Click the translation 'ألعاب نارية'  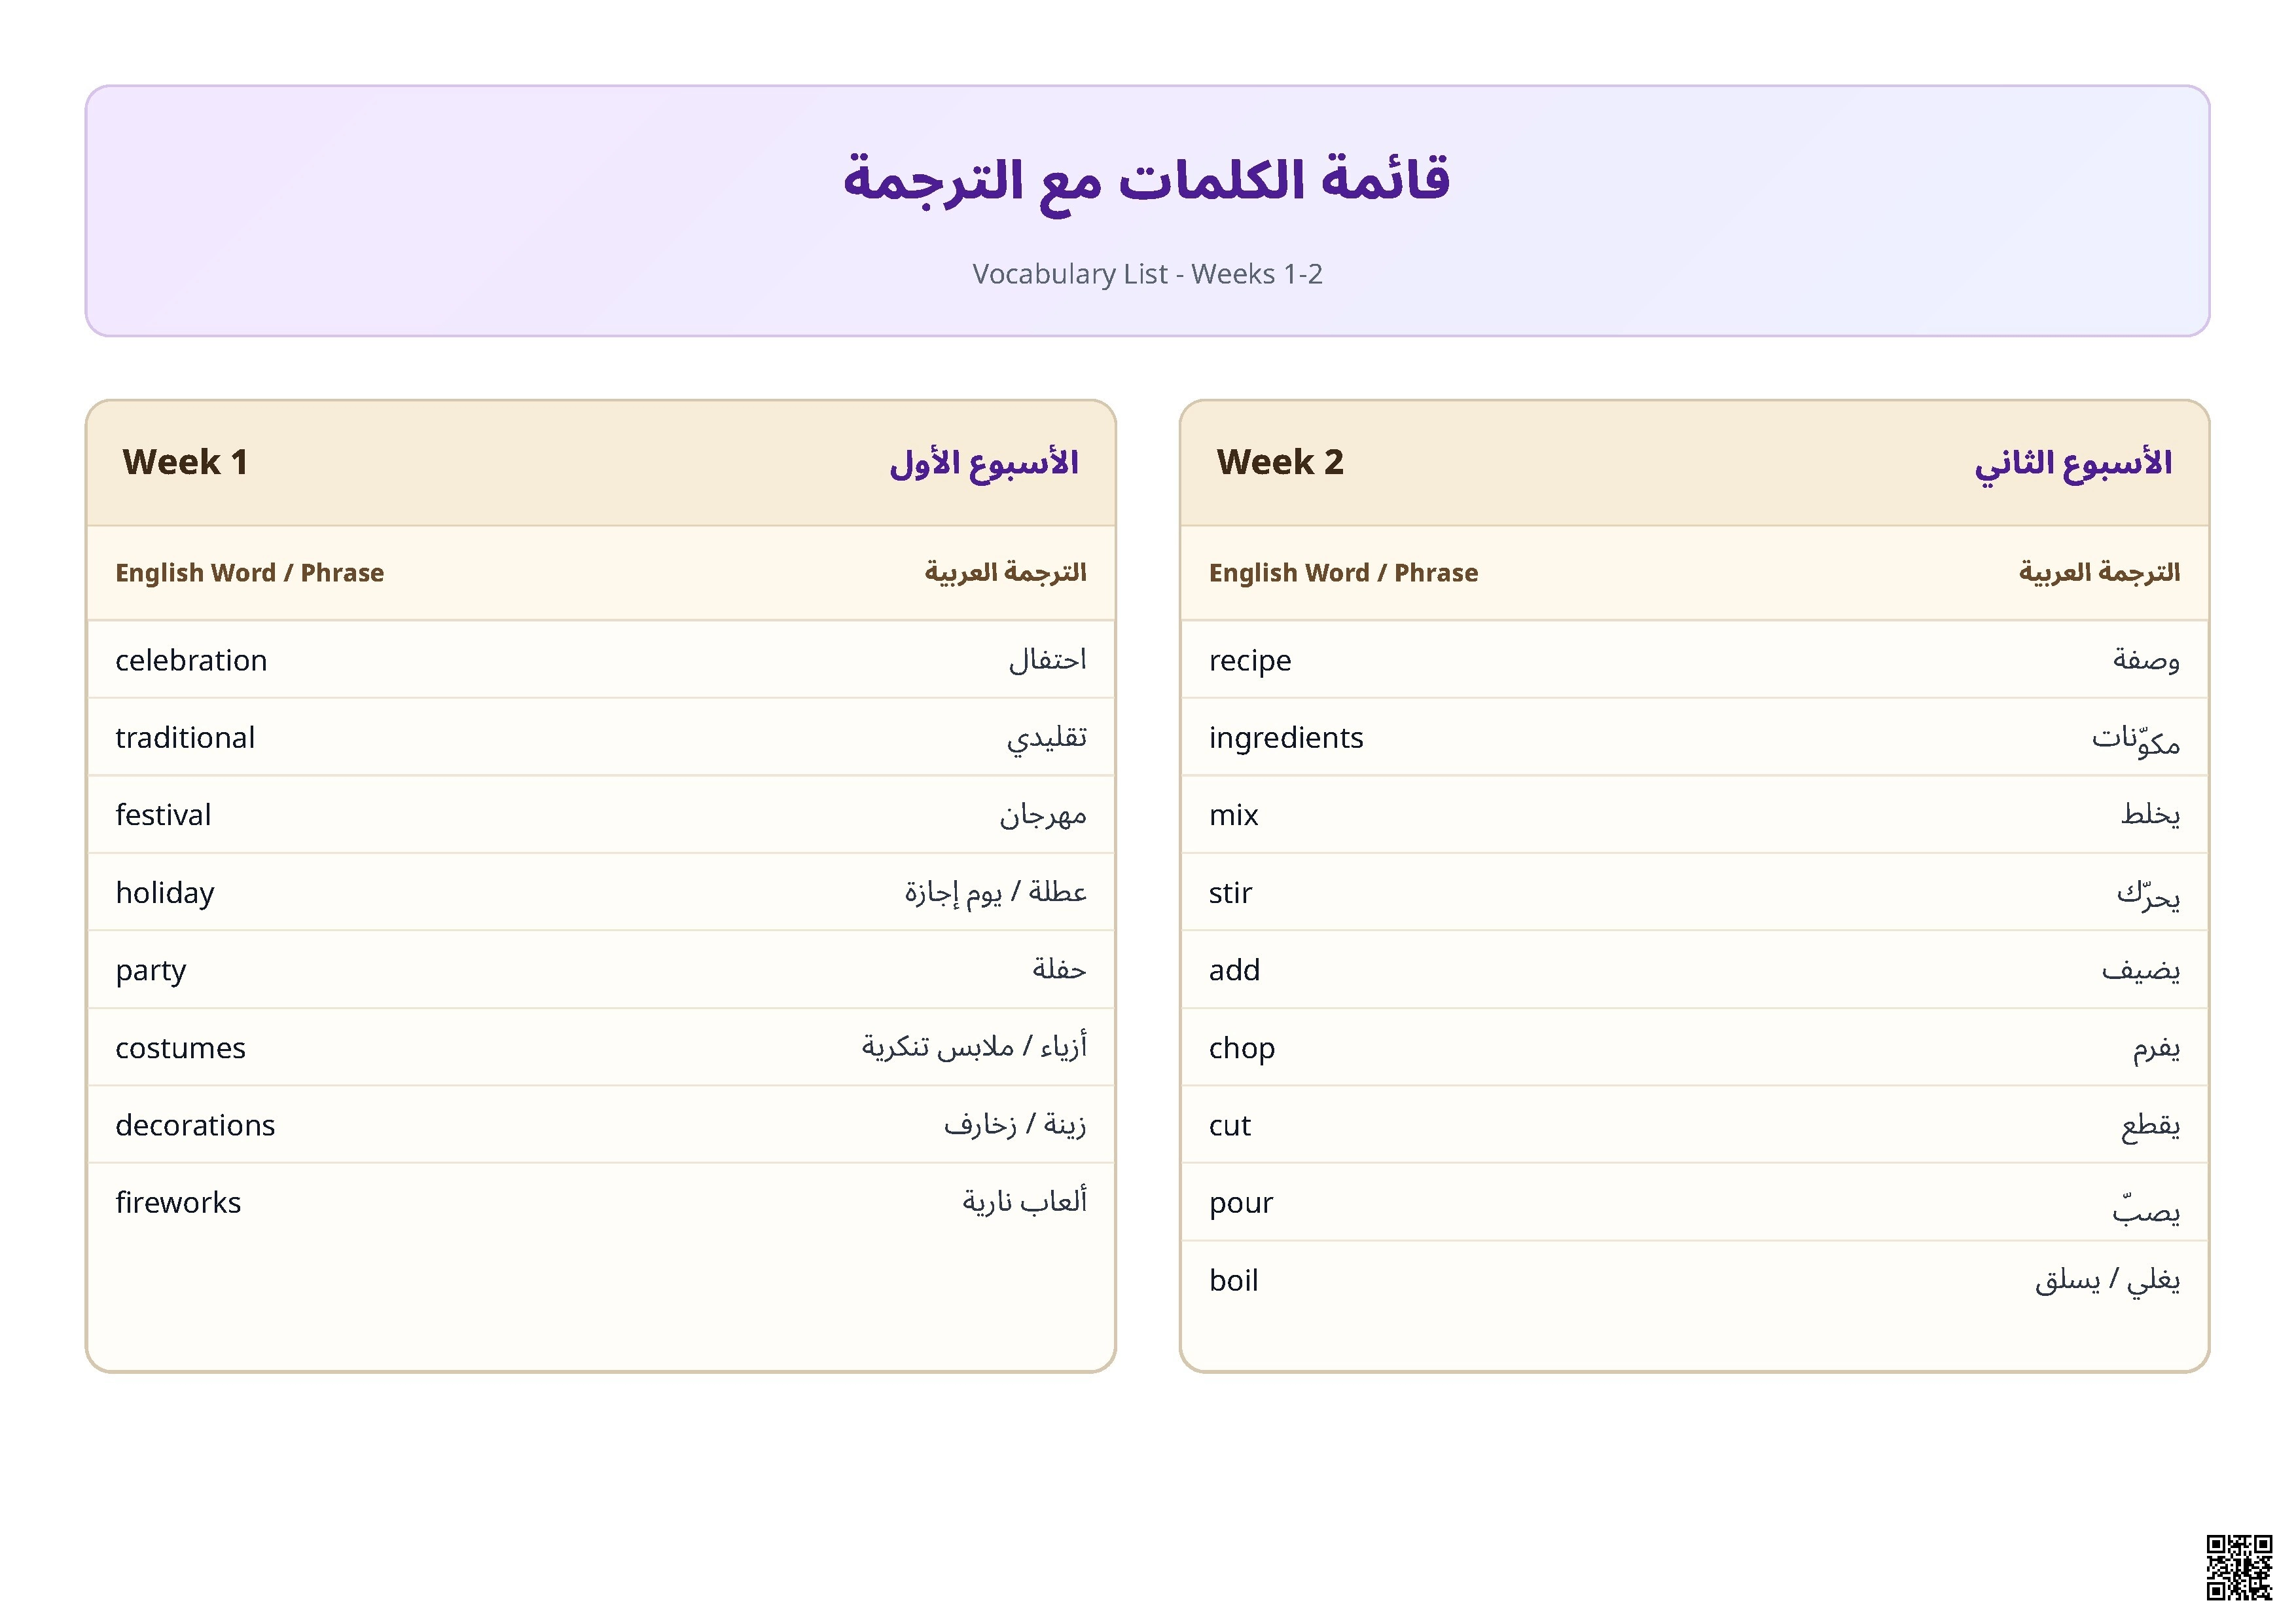tap(1024, 1202)
